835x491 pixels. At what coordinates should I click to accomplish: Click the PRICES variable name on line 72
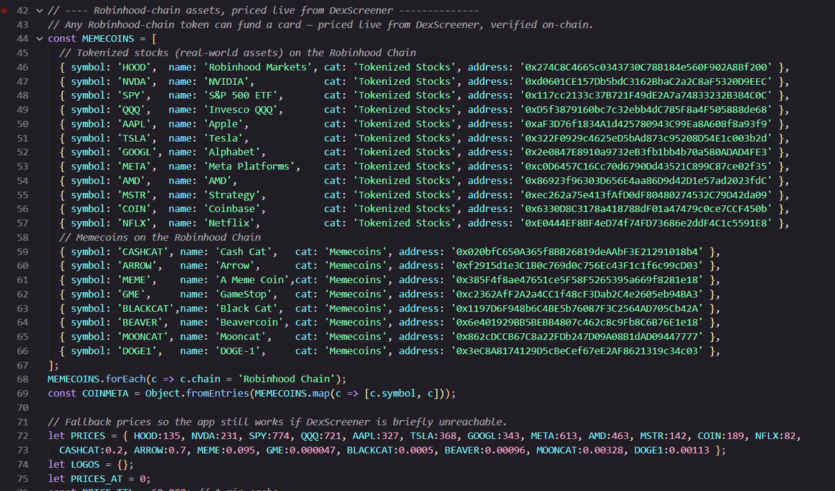[x=87, y=436]
